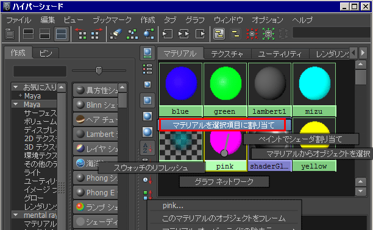Show top and bottom tabs layout icon
This screenshot has height=230, width=373.
point(61,34)
